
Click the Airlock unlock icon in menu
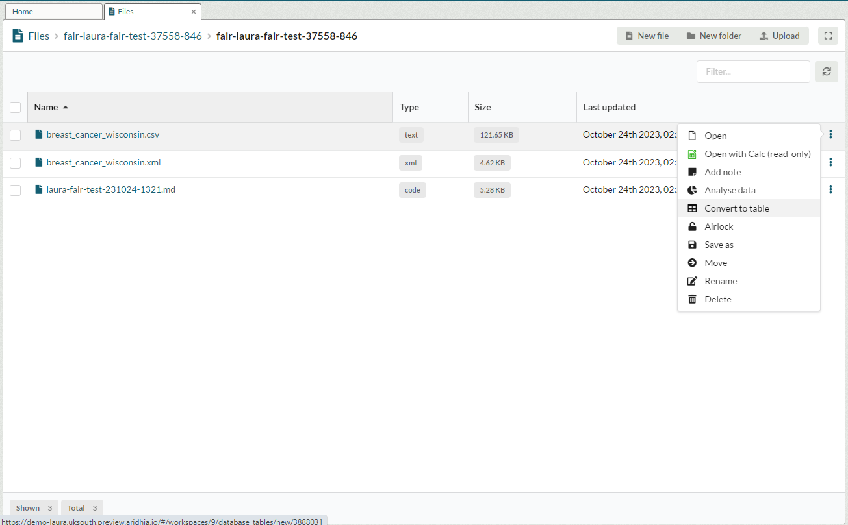(692, 226)
